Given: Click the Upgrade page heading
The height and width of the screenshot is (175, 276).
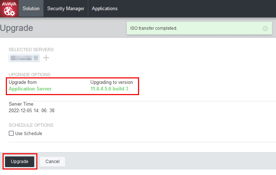Looking at the screenshot, I should 17,28.
